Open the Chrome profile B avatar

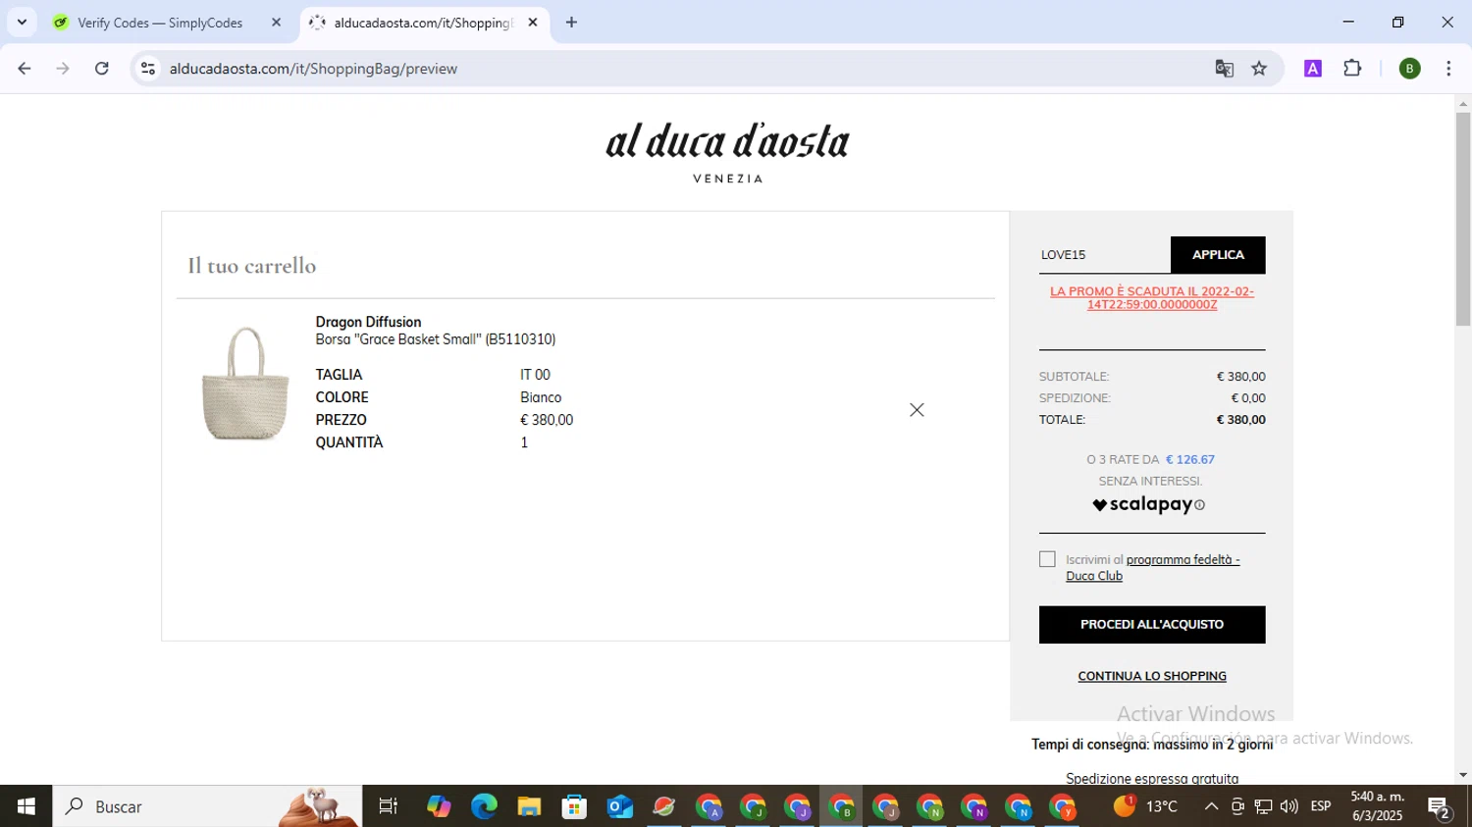[x=1409, y=69]
